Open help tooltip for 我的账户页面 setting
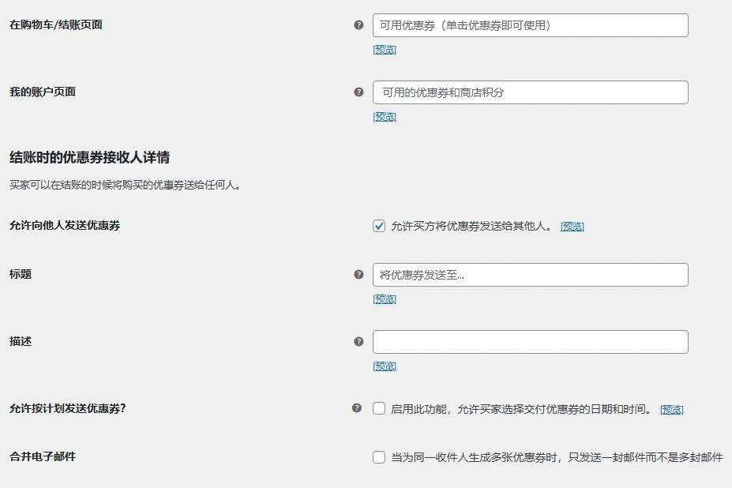Screen dimensions: 732x488 pos(359,92)
